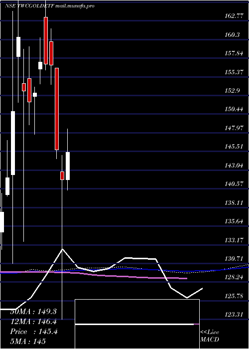
Task: Click the 135.64 price axis label
Action: pos(233,221)
